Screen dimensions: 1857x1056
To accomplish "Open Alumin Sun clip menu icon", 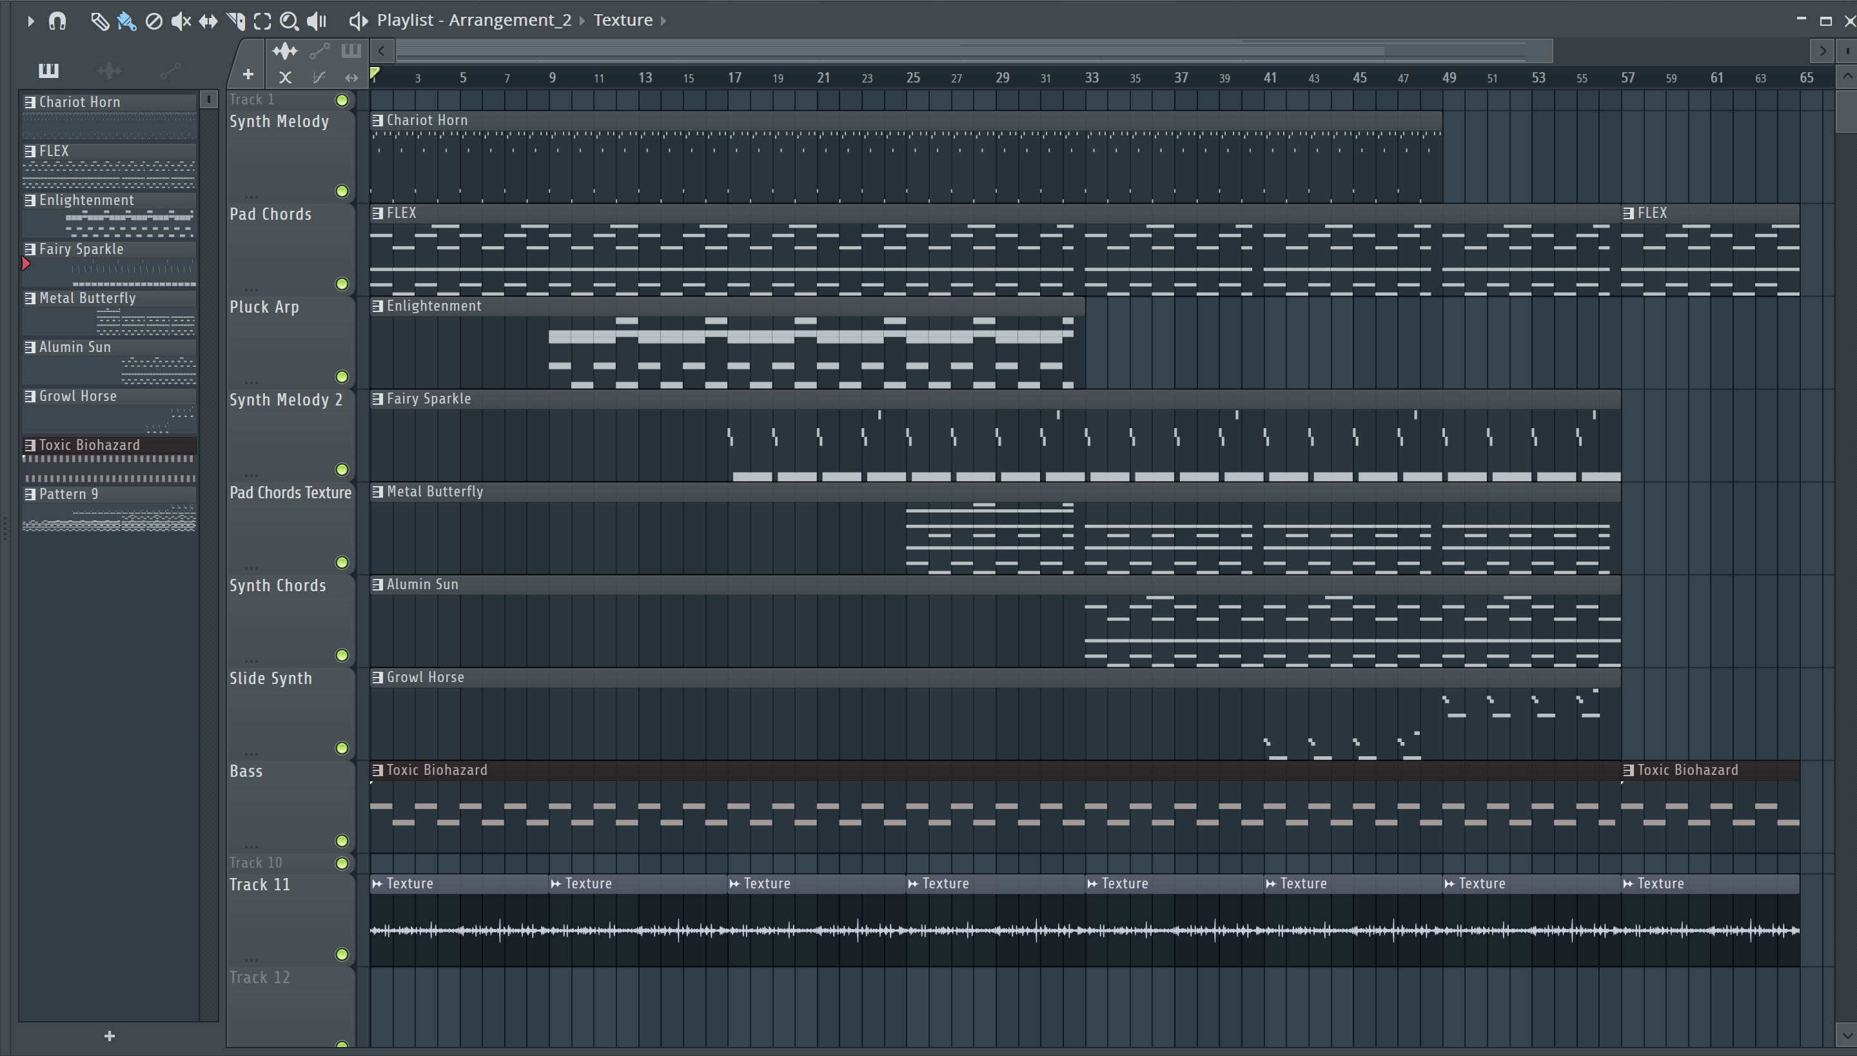I will pos(377,585).
